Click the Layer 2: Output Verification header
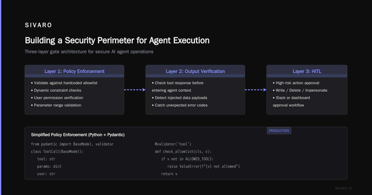This screenshot has height=195, width=372. click(x=195, y=71)
